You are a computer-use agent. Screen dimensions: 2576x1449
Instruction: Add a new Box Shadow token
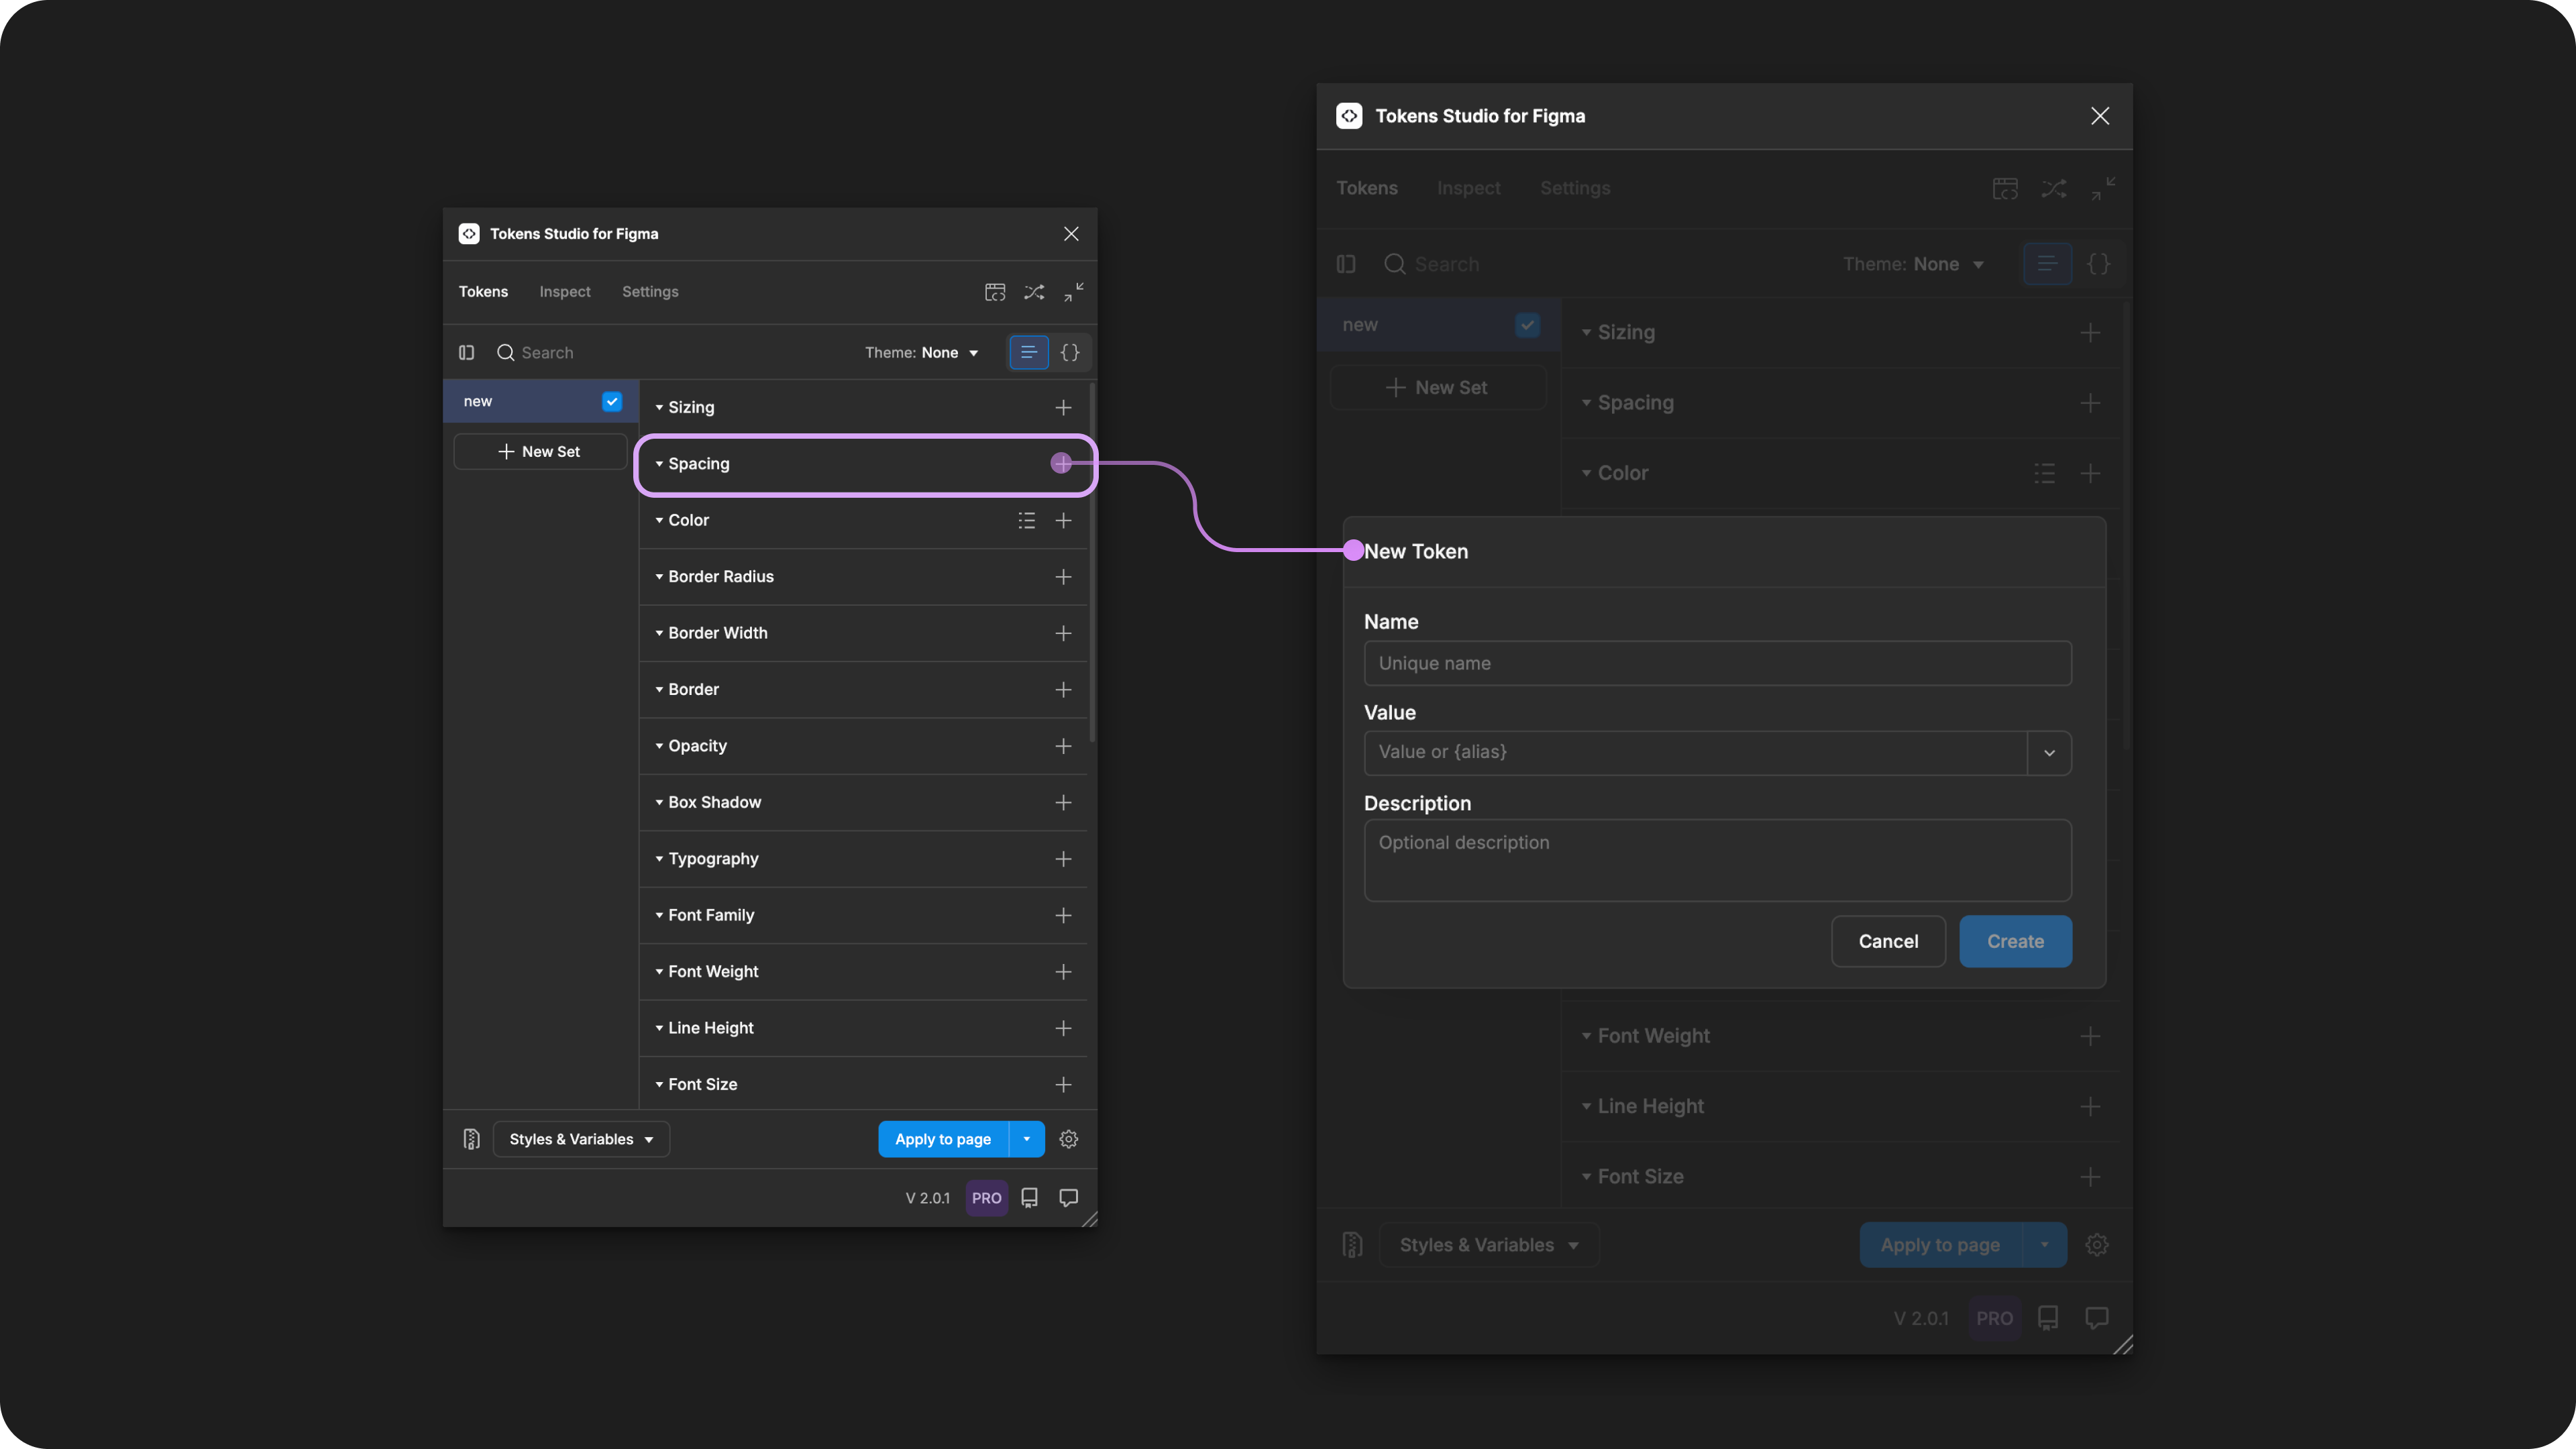coord(1063,803)
